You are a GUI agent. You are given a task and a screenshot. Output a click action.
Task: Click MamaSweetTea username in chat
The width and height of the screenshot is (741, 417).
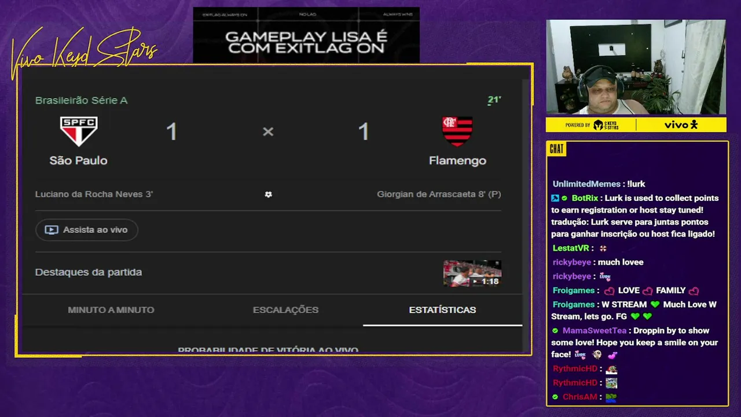click(x=595, y=331)
